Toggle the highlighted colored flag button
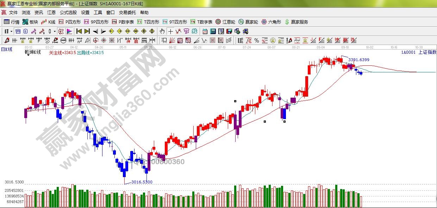Viewport: 437px width, 208px height. tap(69, 31)
